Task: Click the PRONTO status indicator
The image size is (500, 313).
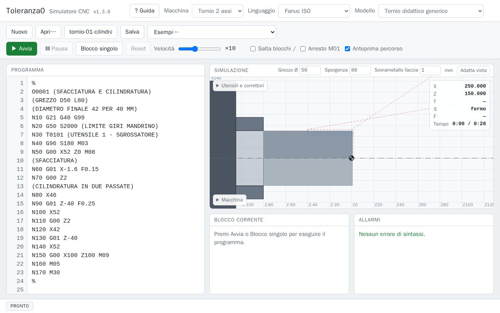Action: [x=20, y=306]
